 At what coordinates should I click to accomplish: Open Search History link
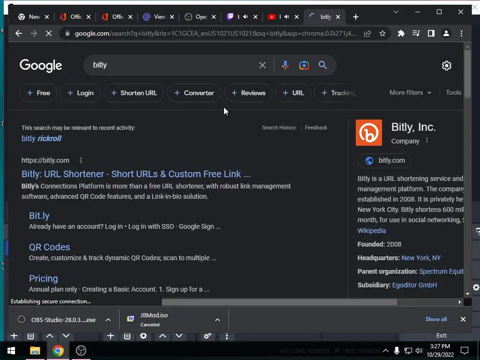pos(279,127)
